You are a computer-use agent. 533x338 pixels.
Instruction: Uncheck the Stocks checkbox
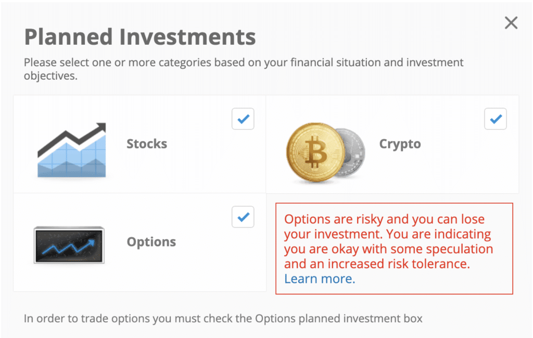pos(243,119)
